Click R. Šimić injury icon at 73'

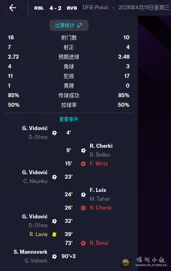click(x=83, y=243)
